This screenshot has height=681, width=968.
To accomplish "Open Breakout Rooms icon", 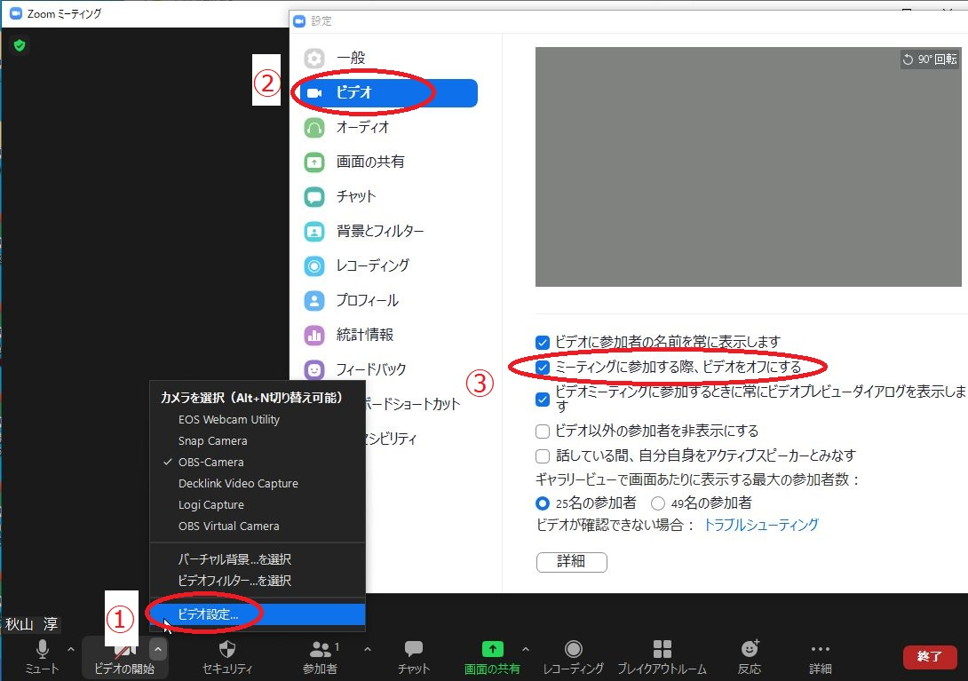I will [x=662, y=649].
